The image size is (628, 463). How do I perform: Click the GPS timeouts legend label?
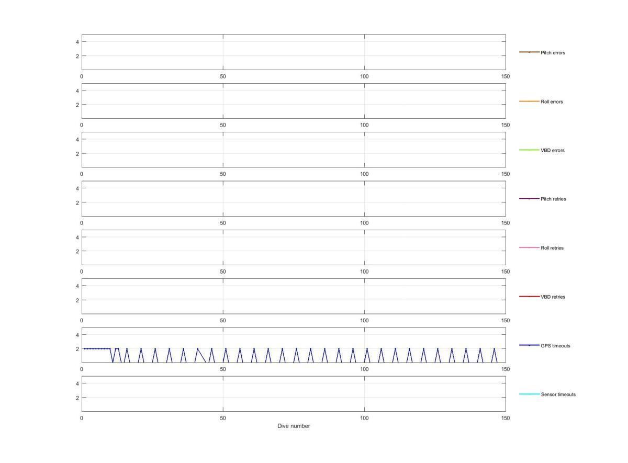tap(555, 346)
